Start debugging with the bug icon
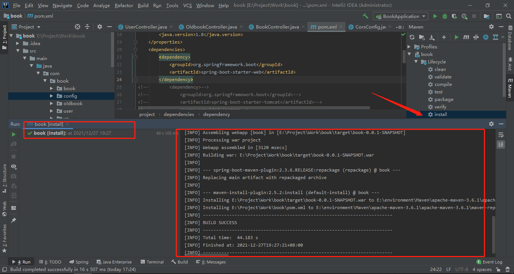The width and height of the screenshot is (514, 274). coord(445,16)
